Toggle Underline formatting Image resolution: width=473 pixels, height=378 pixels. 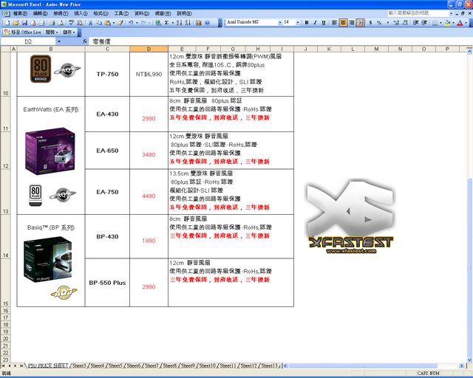(324, 23)
